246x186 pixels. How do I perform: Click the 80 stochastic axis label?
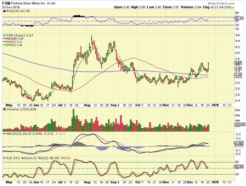pyautogui.click(x=237, y=162)
